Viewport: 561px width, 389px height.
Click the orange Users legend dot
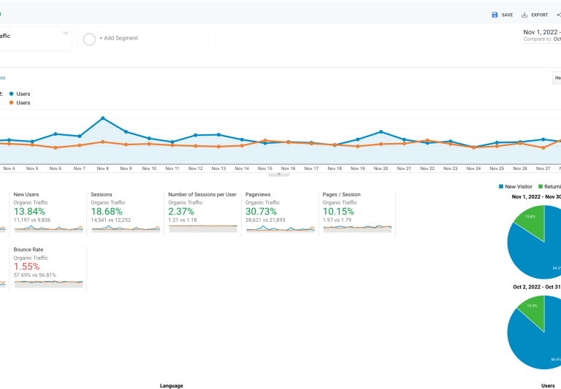[x=12, y=103]
